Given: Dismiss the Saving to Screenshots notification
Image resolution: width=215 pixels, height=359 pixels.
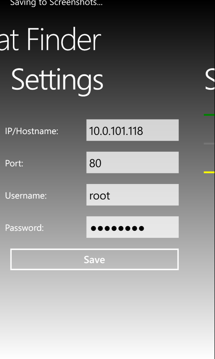Looking at the screenshot, I should 56,3.
